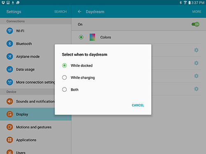Select the Display menu label
The image size is (206, 154).
click(x=22, y=114)
